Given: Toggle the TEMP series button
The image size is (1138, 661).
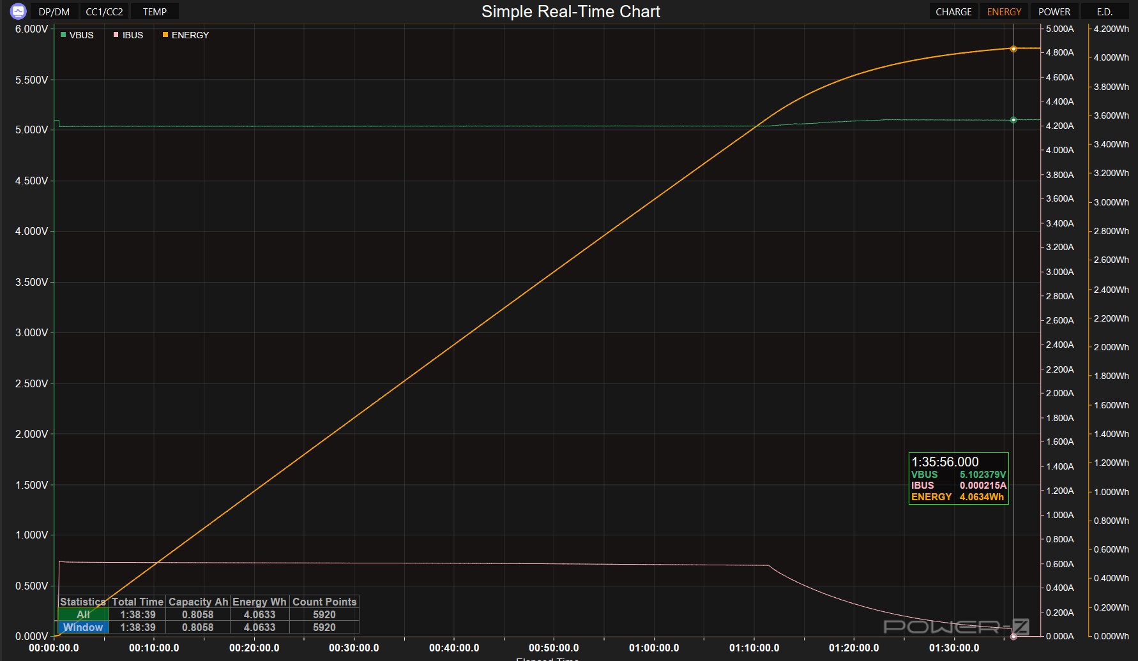Looking at the screenshot, I should [155, 11].
